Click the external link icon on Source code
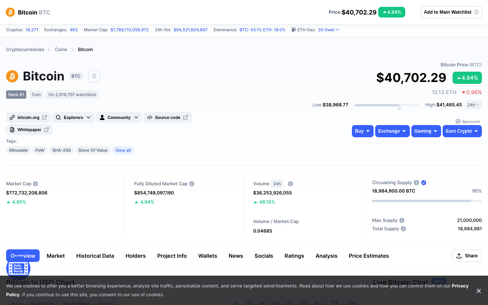This screenshot has width=488, height=305. tap(186, 117)
